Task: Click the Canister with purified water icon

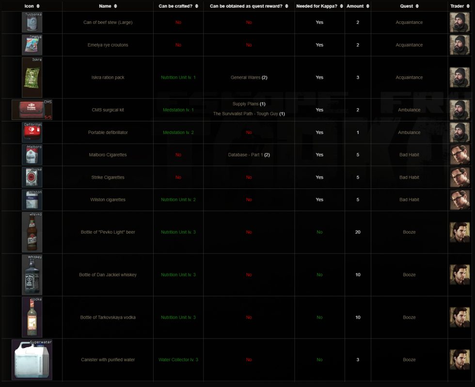Action: click(32, 359)
